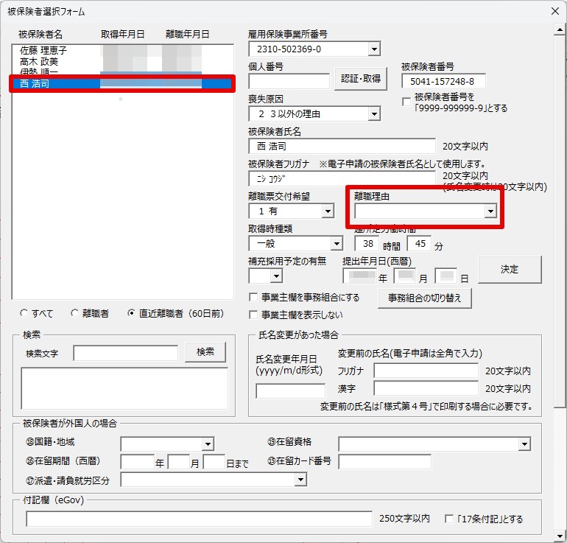Open the 喪失原因 dropdown
567x543 pixels.
pos(374,114)
